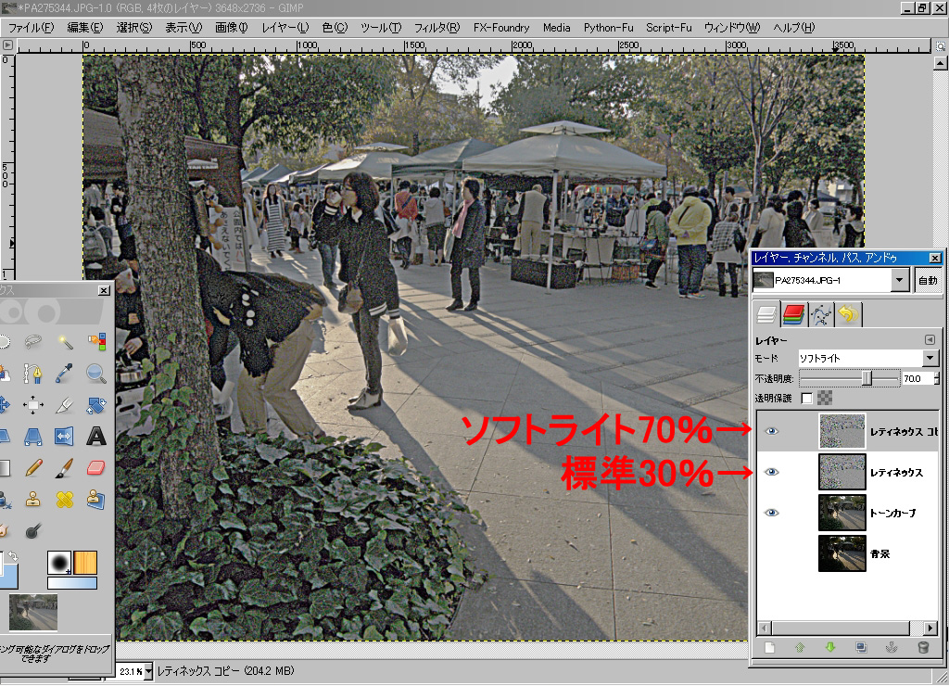Open the FX-Foundry menu

(x=501, y=28)
